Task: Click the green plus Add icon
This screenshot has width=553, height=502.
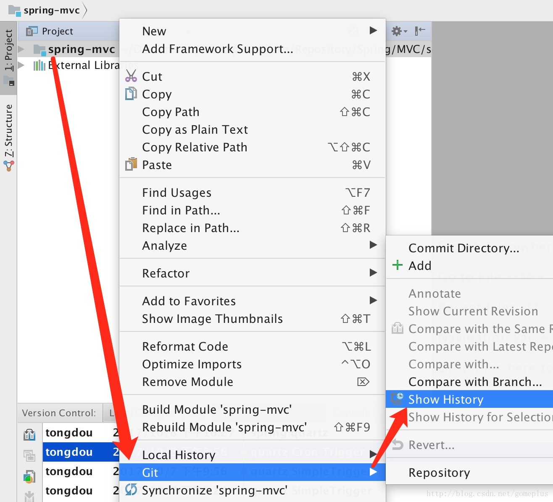Action: coord(397,265)
